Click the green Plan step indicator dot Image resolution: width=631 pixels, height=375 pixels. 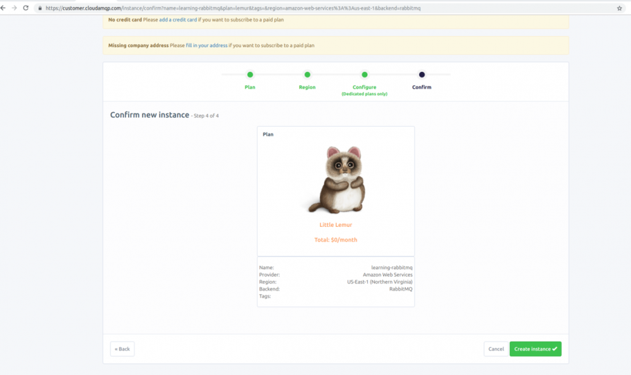250,74
